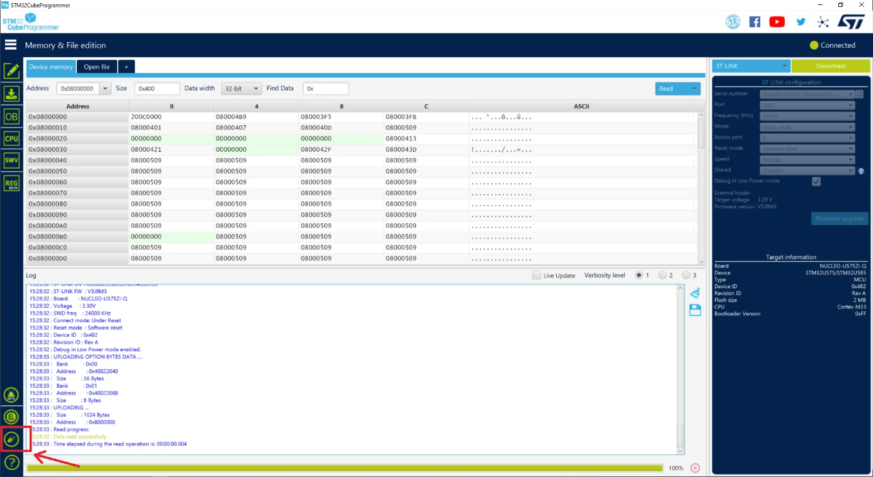Select verbosity level 2
This screenshot has height=477, width=873.
pos(662,276)
